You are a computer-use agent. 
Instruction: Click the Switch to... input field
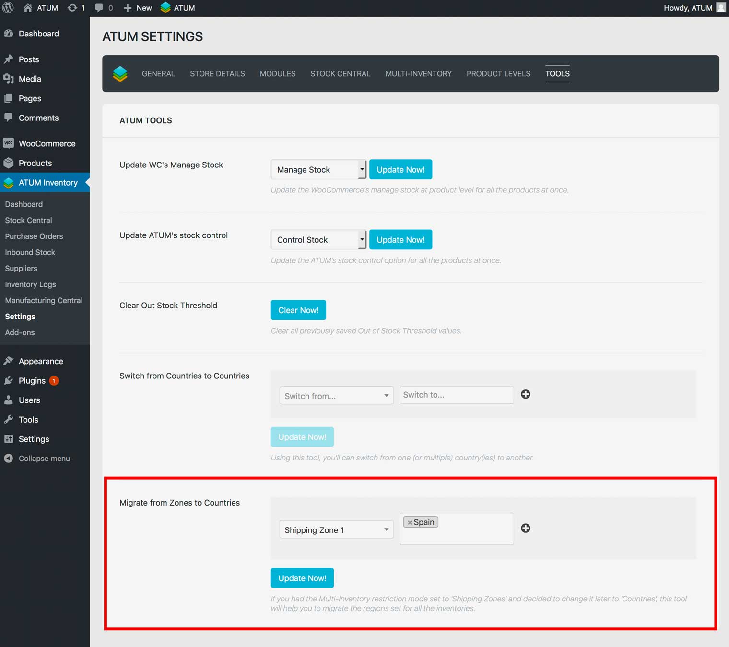pos(456,395)
